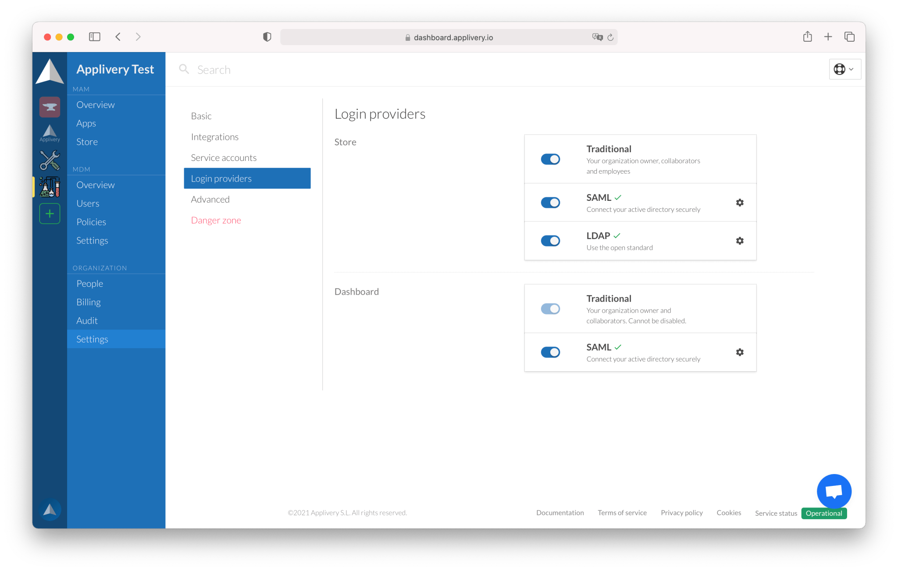This screenshot has height=571, width=898.
Task: Configure LDAP via gear icon
Action: click(739, 241)
